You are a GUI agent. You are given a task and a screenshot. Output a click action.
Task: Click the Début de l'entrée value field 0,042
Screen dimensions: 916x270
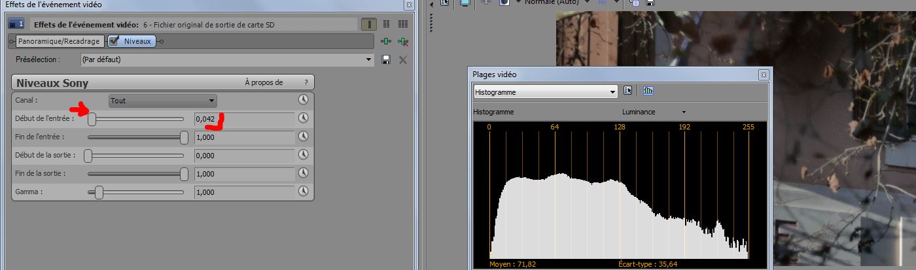tap(244, 119)
